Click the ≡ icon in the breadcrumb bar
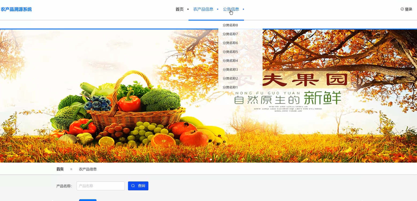Viewport: 417px width, 201px height. [x=71, y=169]
